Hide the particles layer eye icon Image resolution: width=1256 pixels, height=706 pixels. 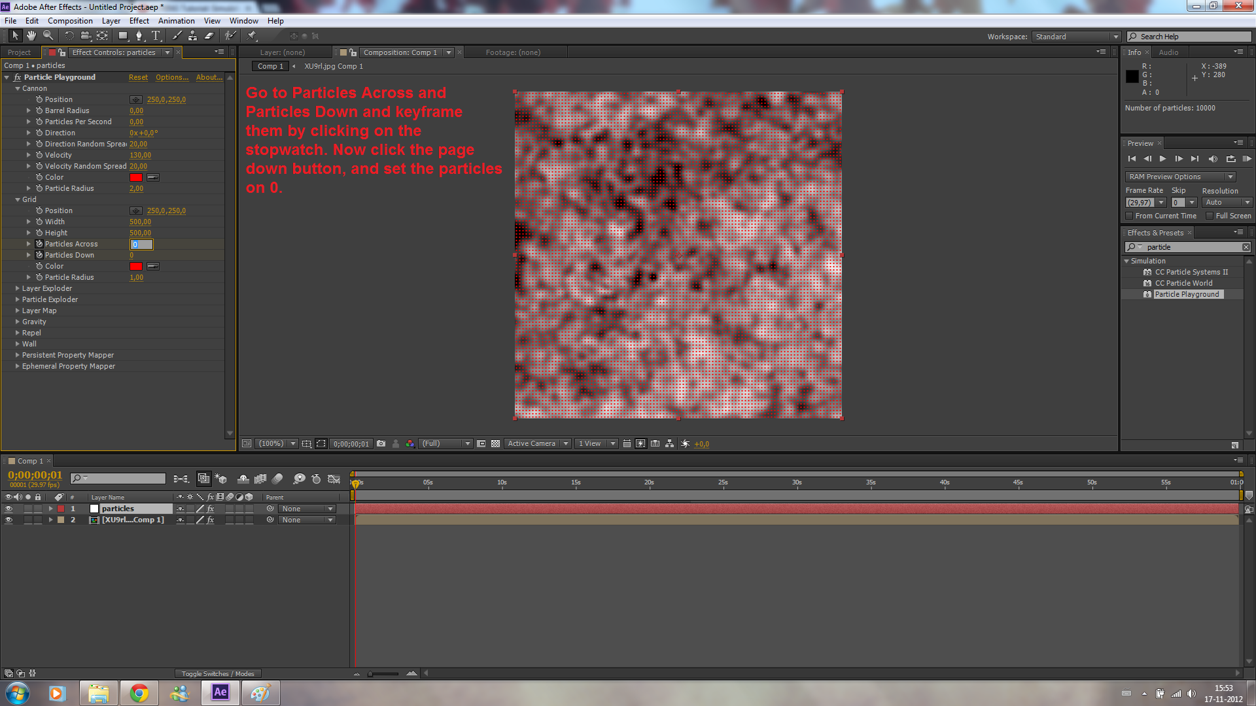click(x=9, y=509)
